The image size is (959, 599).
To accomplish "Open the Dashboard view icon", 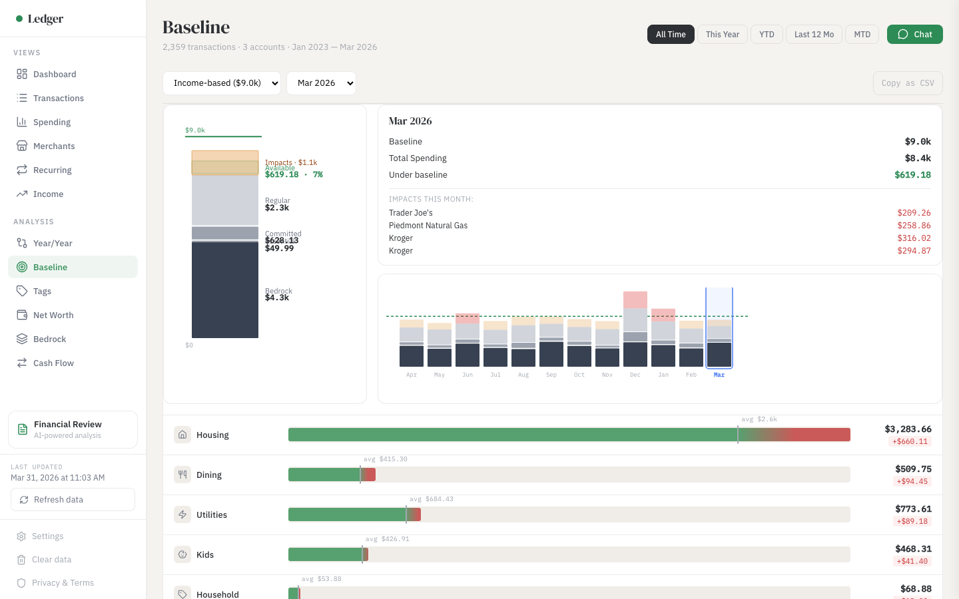I will (21, 74).
